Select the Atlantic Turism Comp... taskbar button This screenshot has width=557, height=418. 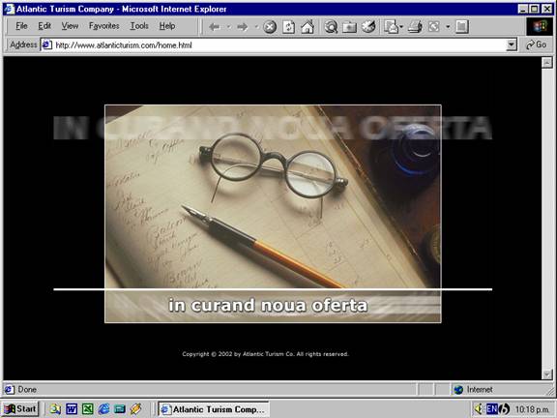coord(214,409)
